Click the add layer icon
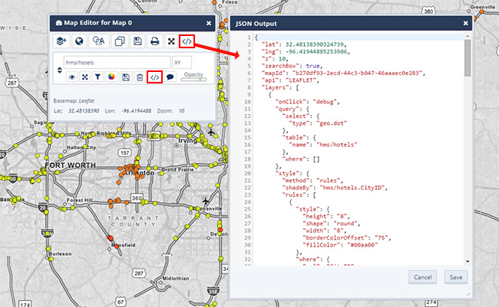The height and width of the screenshot is (307, 499). click(x=62, y=41)
